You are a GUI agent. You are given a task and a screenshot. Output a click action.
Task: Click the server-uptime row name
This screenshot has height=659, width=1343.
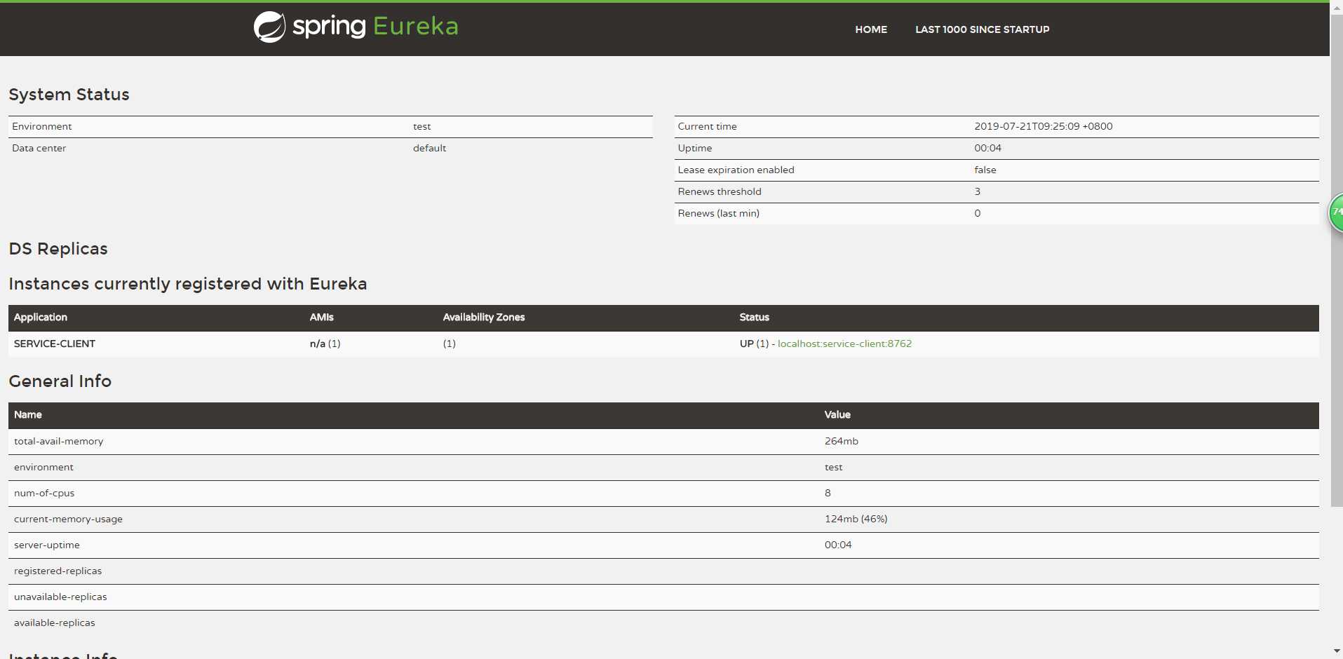click(47, 545)
